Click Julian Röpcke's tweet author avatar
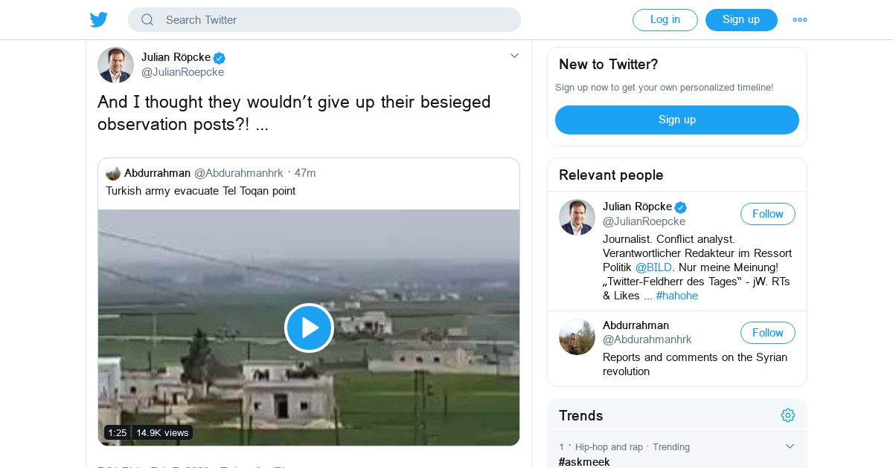 click(115, 65)
